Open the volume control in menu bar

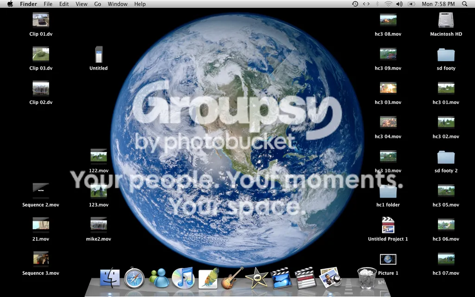point(399,4)
